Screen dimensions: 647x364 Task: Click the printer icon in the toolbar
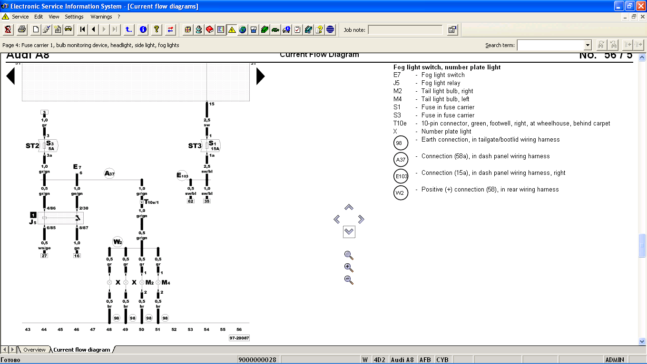tap(22, 29)
